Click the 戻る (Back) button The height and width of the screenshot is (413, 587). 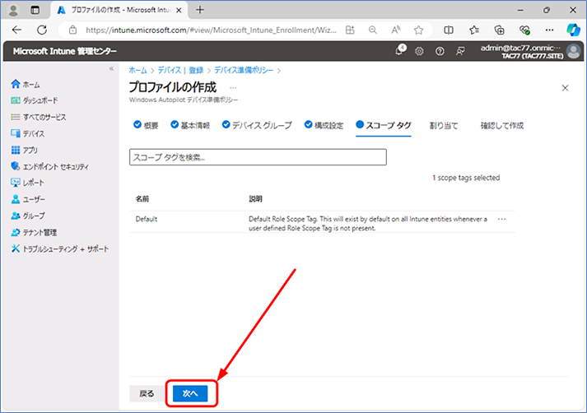(x=147, y=393)
